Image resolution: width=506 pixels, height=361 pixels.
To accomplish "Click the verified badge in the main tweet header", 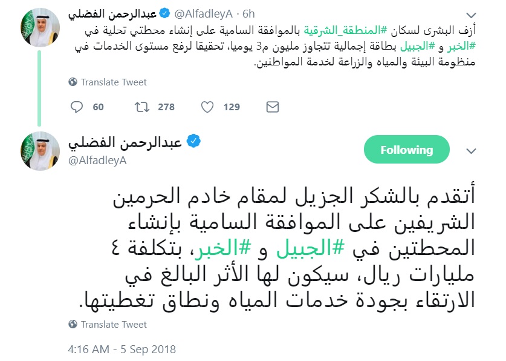I will point(193,142).
